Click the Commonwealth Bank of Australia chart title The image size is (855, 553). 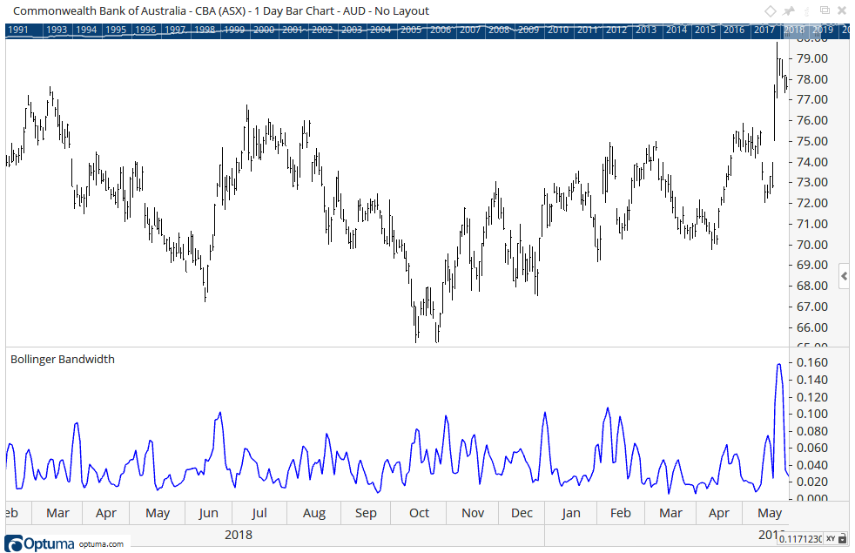pyautogui.click(x=221, y=11)
